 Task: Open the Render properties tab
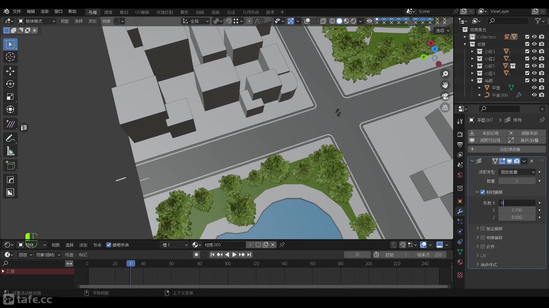coord(460,134)
